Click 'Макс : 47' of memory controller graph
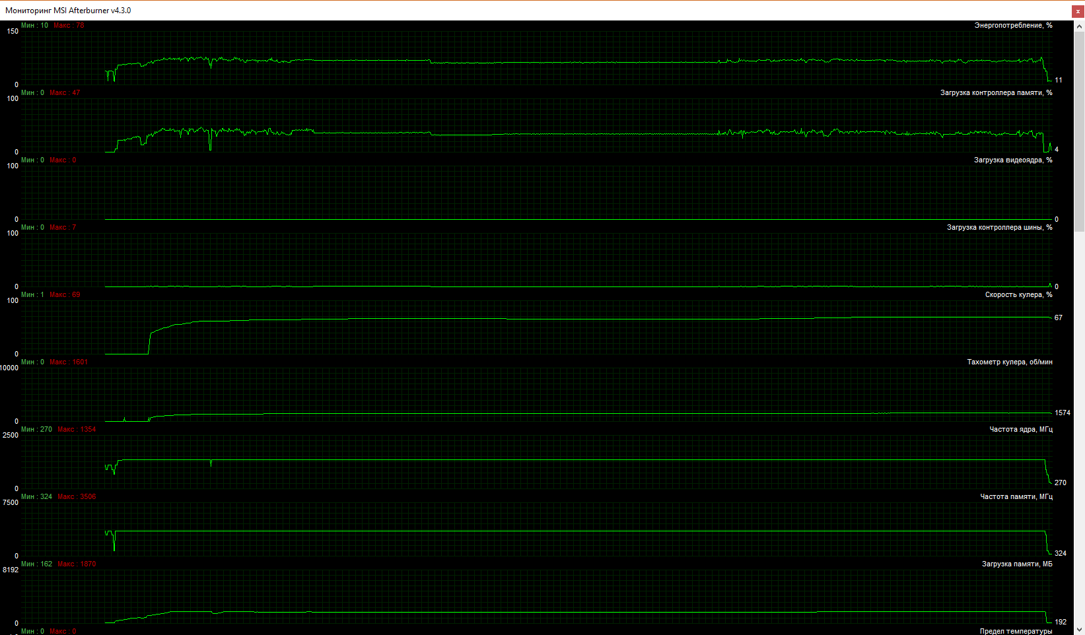This screenshot has width=1085, height=635. (65, 92)
